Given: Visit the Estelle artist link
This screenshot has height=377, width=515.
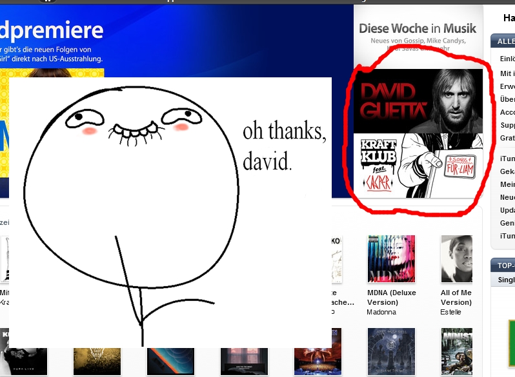Looking at the screenshot, I should 451,312.
